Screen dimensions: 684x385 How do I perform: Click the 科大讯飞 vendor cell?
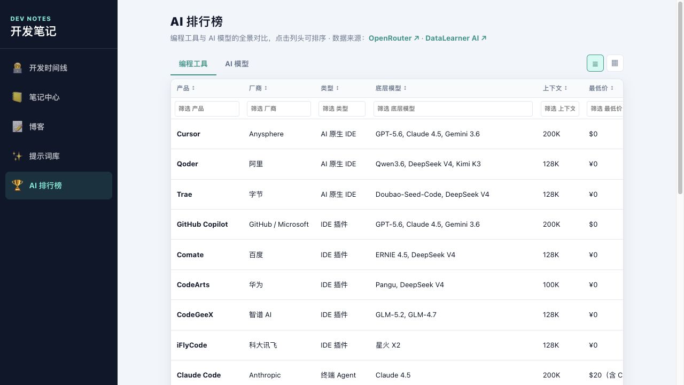coord(263,345)
